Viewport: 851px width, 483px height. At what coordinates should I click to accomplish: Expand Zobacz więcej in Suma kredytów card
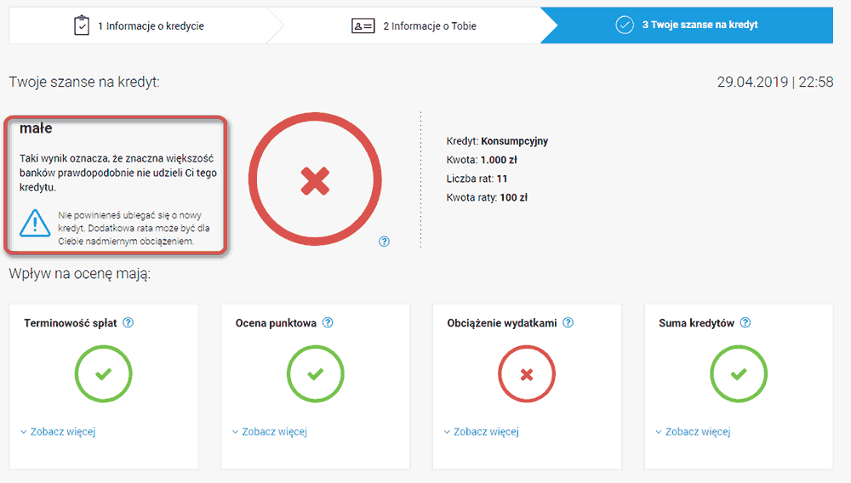point(694,432)
